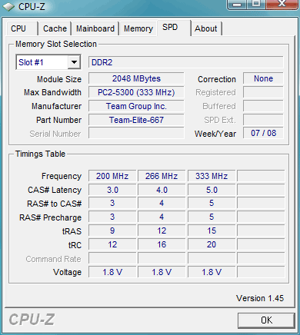Open the Slot #1 memory slot combo box
Viewport: 300px width, 335px height.
click(48, 62)
